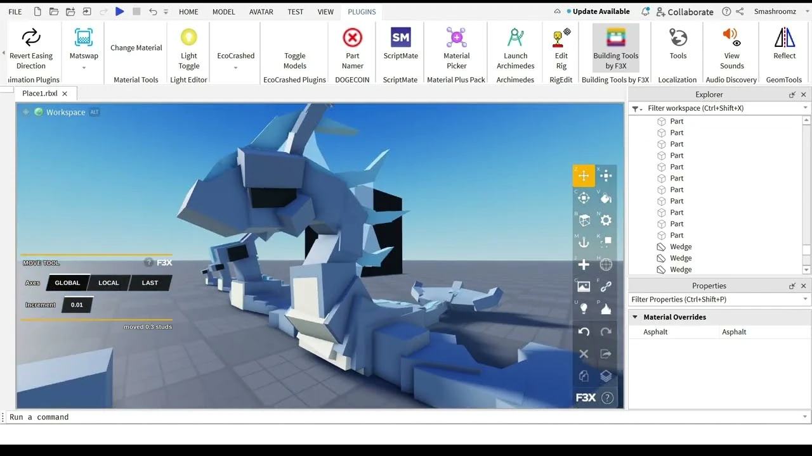812x456 pixels.
Task: Switch Move Tool axes to LAST
Action: (150, 282)
